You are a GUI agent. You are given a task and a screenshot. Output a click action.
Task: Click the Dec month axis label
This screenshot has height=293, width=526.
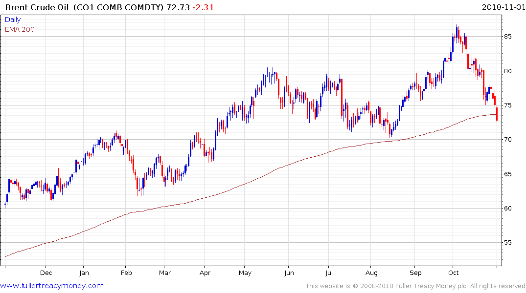tap(46, 272)
